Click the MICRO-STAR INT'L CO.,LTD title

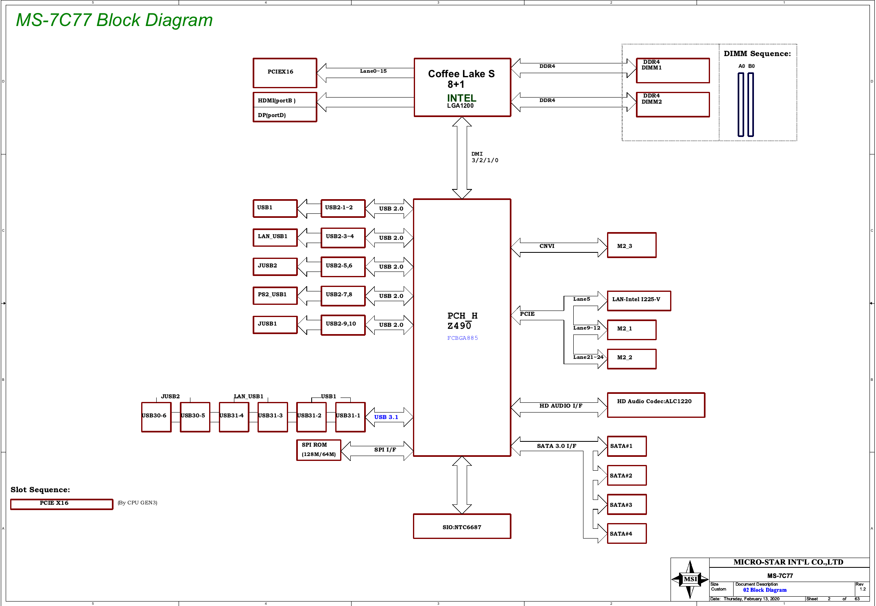(x=788, y=562)
